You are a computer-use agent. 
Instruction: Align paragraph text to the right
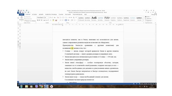64,20
